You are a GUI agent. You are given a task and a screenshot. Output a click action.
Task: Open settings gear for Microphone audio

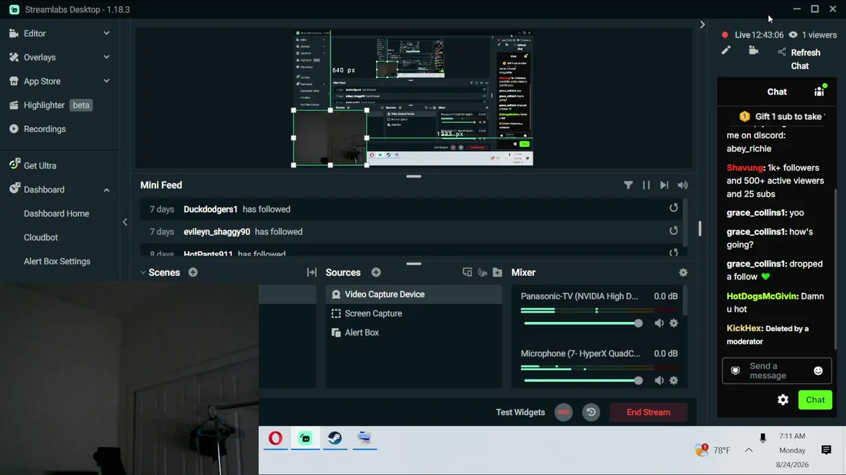pyautogui.click(x=673, y=381)
